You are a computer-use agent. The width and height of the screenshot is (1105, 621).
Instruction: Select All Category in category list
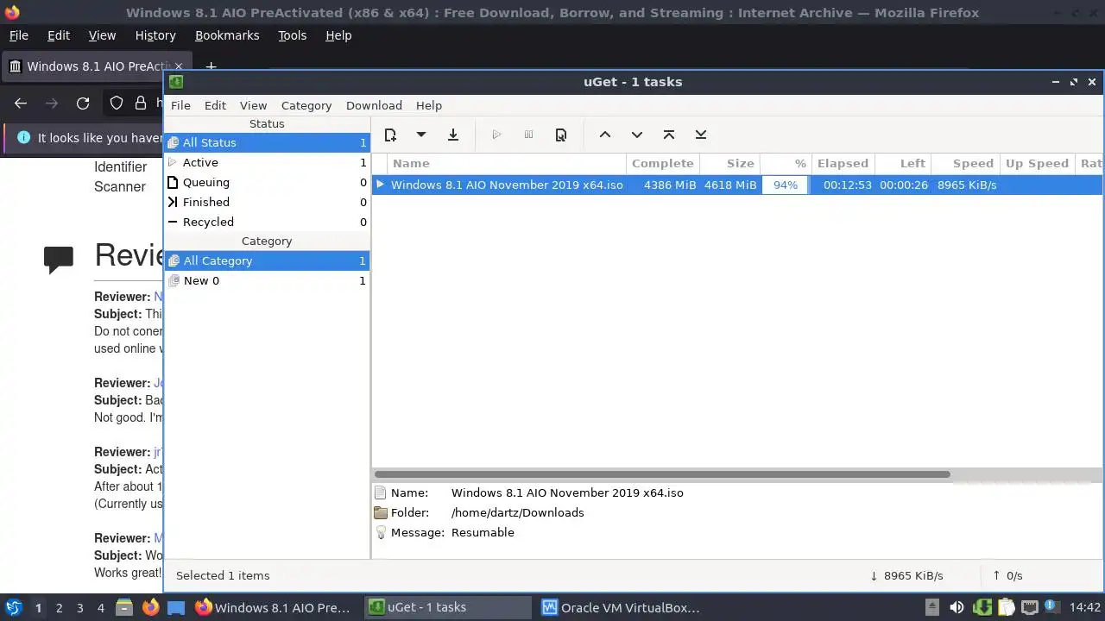pyautogui.click(x=267, y=260)
